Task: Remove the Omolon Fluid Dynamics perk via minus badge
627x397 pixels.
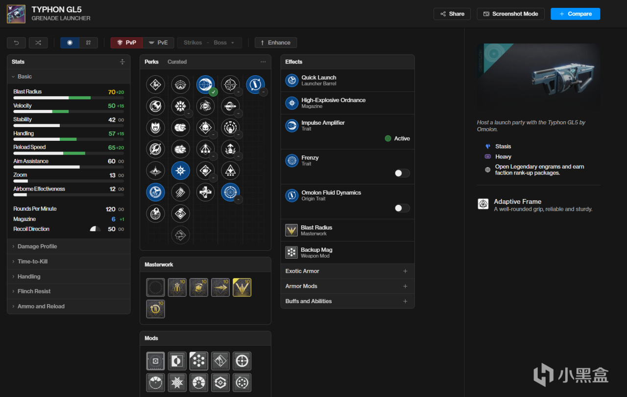Action: coord(264,92)
